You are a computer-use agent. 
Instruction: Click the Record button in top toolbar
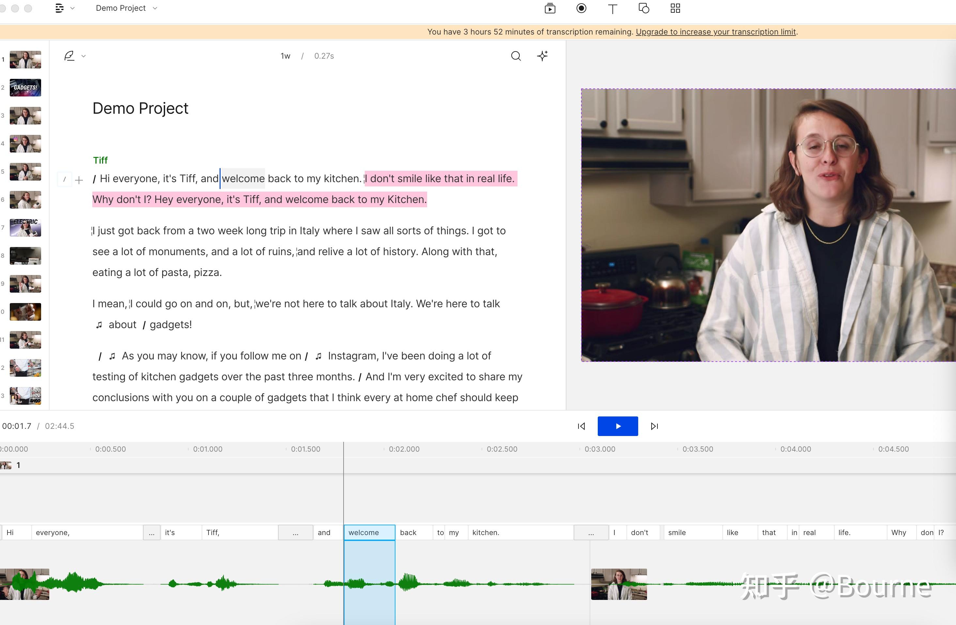(581, 8)
